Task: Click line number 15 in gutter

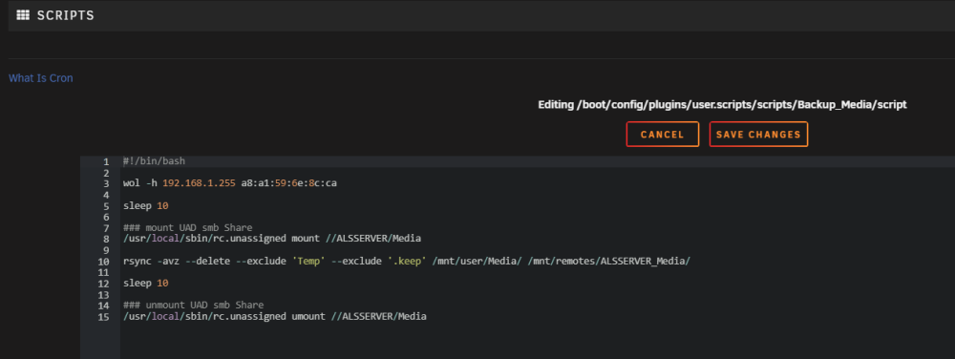Action: click(103, 316)
